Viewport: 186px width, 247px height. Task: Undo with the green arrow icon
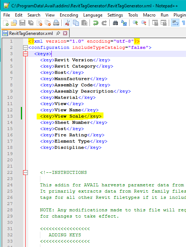[x=96, y=23]
